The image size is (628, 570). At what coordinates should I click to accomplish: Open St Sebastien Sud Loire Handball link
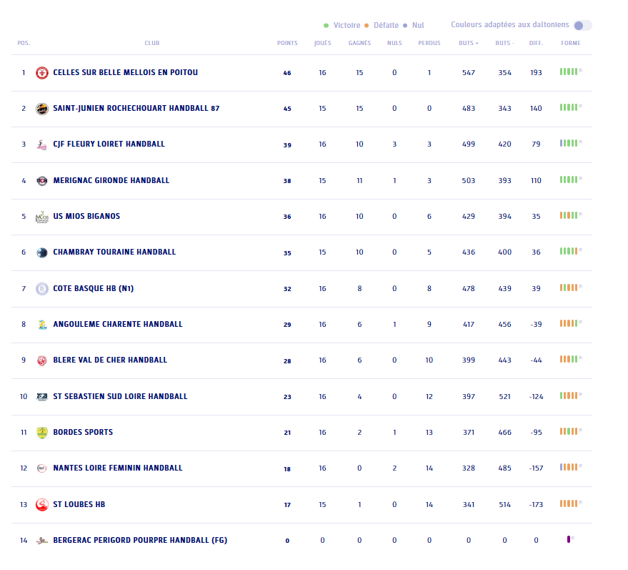[120, 397]
